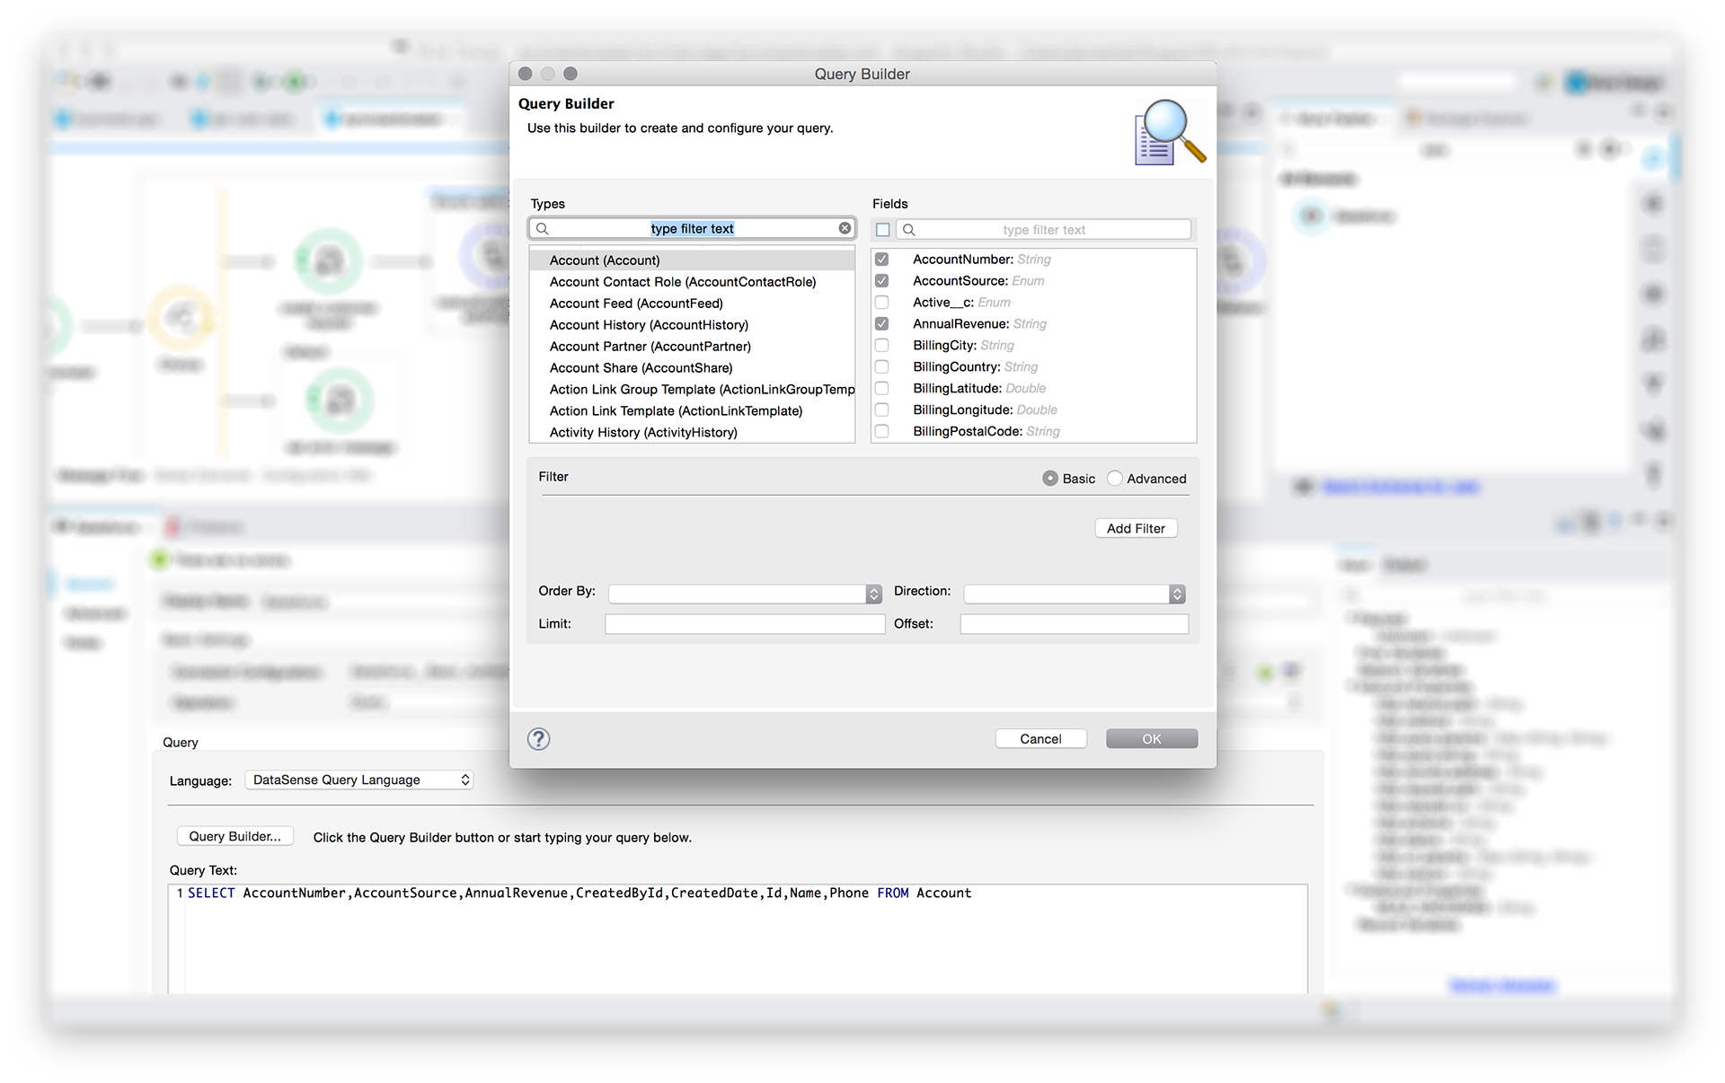Uncheck the AccountNumber field
Screen dimensions: 1725x1083
coord(882,260)
